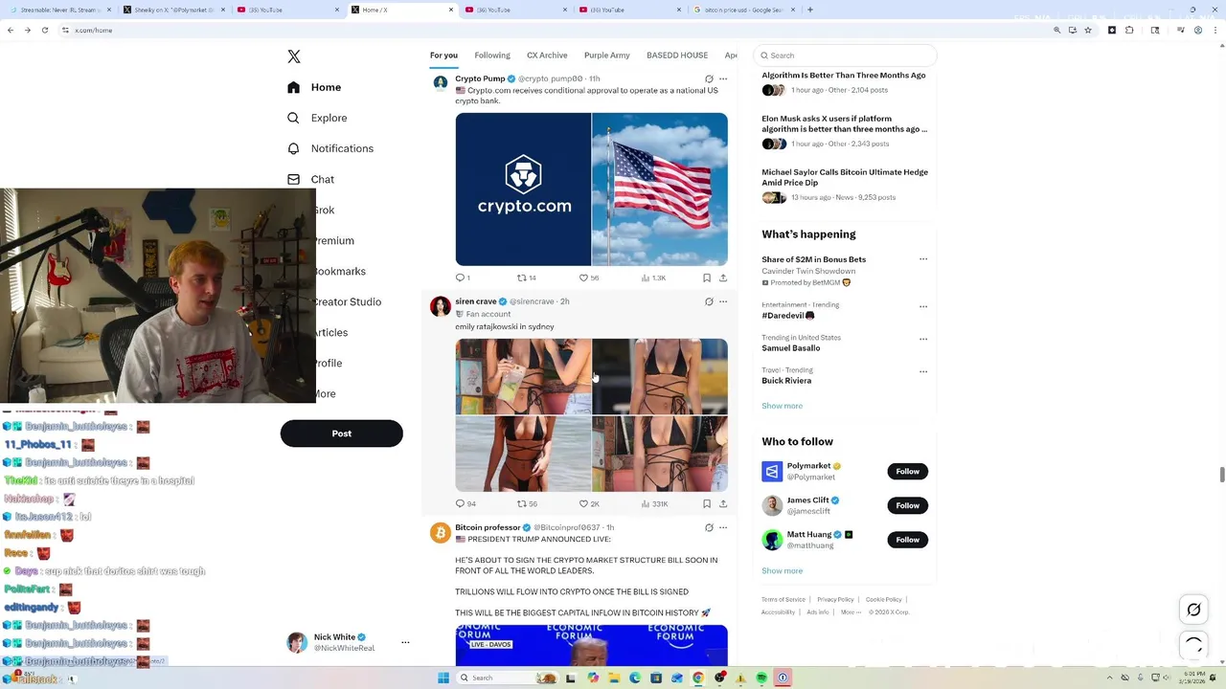Switch to the BASEDD HOUSE tab
The height and width of the screenshot is (689, 1226).
[x=677, y=56]
